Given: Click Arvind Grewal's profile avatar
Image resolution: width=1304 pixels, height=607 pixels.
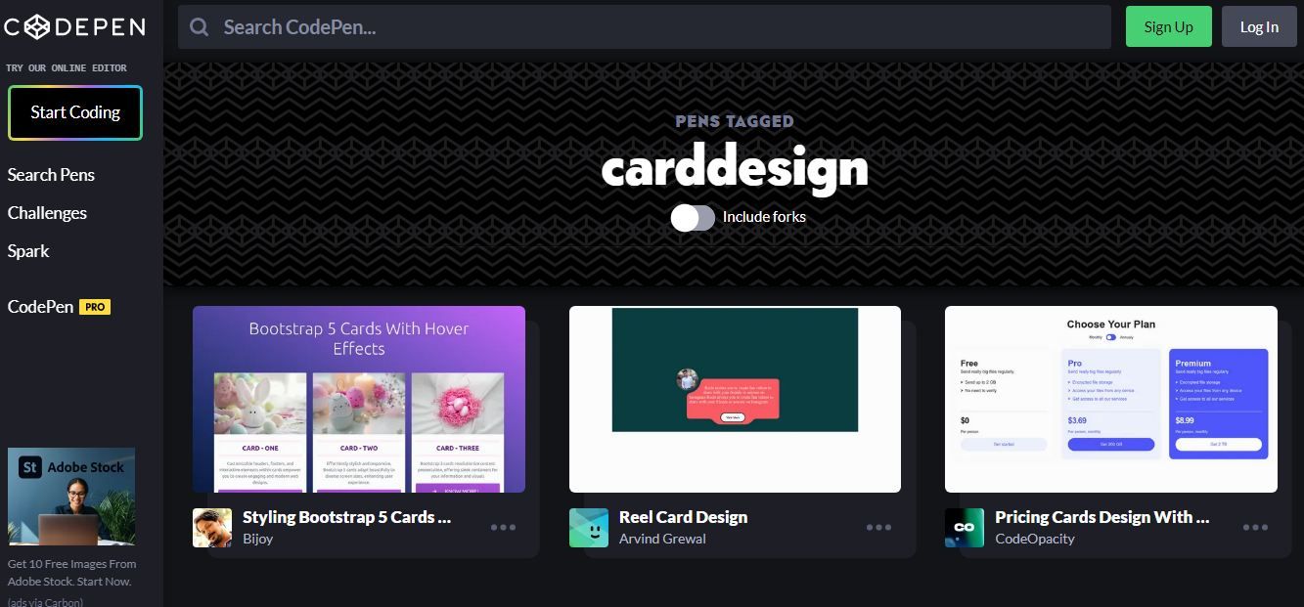Looking at the screenshot, I should (588, 528).
